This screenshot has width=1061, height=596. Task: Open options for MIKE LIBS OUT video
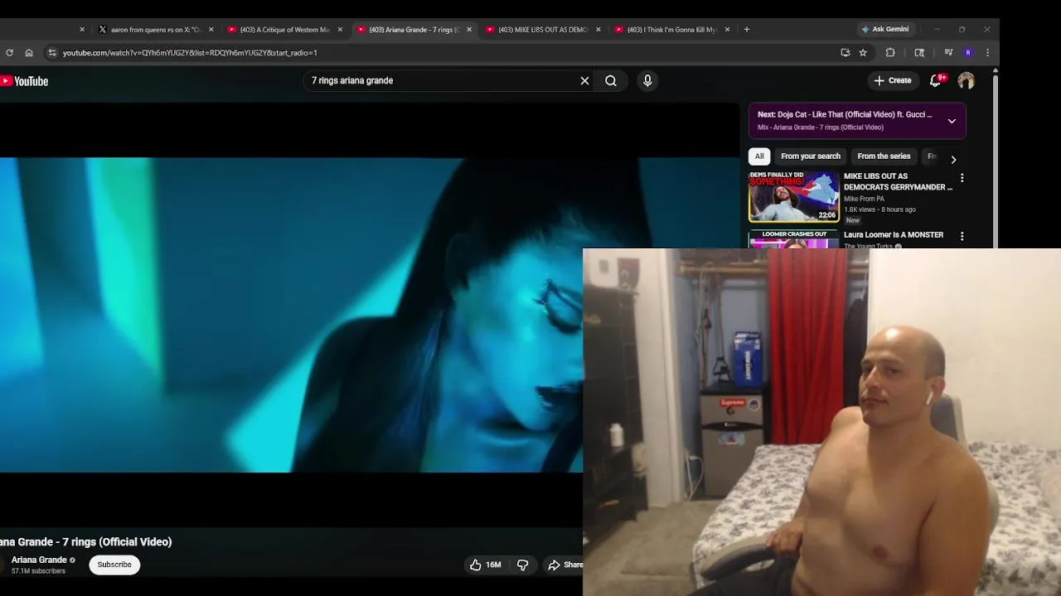pos(962,178)
